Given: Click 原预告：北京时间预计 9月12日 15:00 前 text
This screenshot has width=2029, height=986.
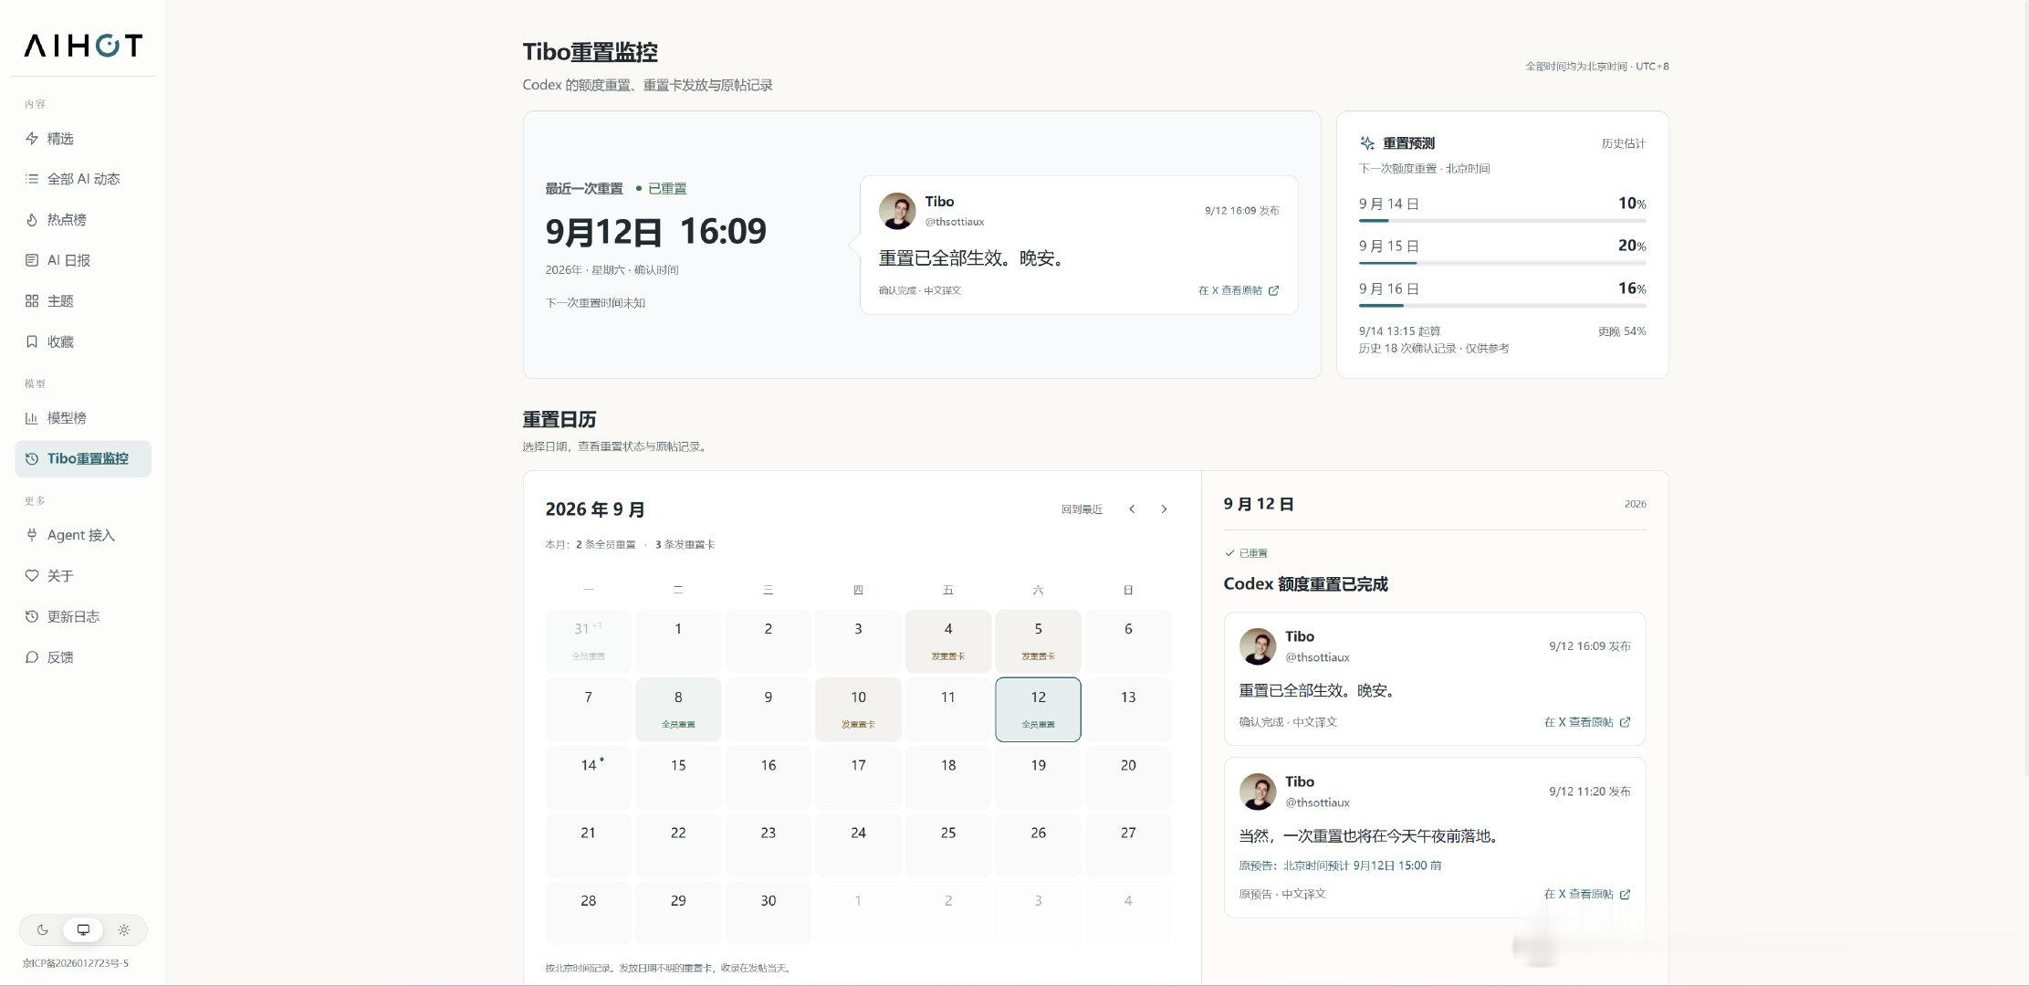Looking at the screenshot, I should [x=1340, y=865].
